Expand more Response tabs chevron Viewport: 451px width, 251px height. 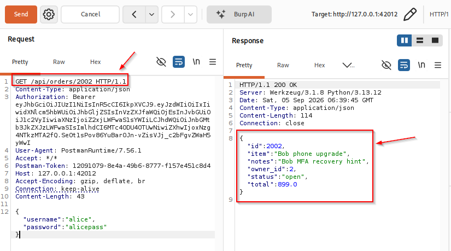click(x=348, y=65)
